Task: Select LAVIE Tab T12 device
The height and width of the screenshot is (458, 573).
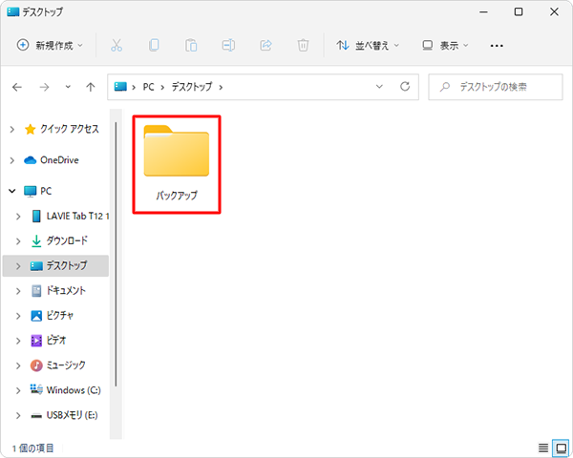Action: 78,217
